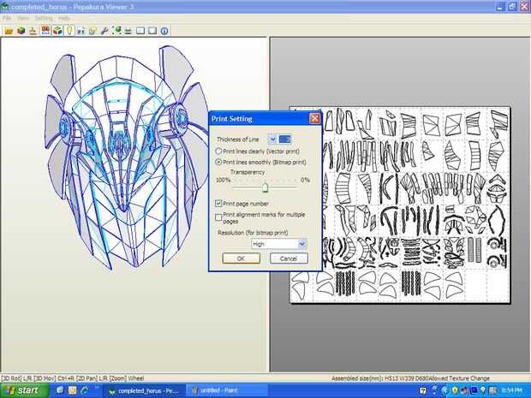Uncheck Print page number checkbox

point(218,204)
